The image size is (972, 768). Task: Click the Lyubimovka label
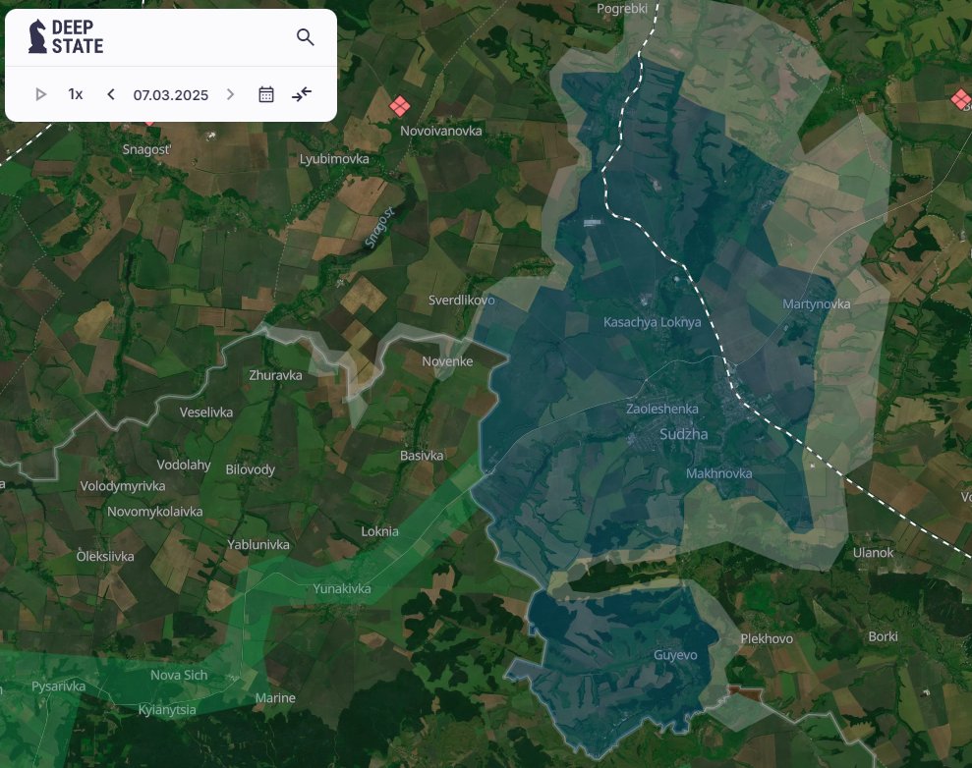pos(334,159)
